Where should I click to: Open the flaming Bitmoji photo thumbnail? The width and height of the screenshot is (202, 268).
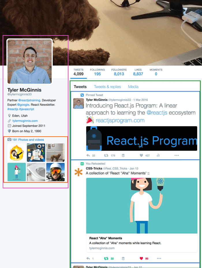tap(16, 153)
